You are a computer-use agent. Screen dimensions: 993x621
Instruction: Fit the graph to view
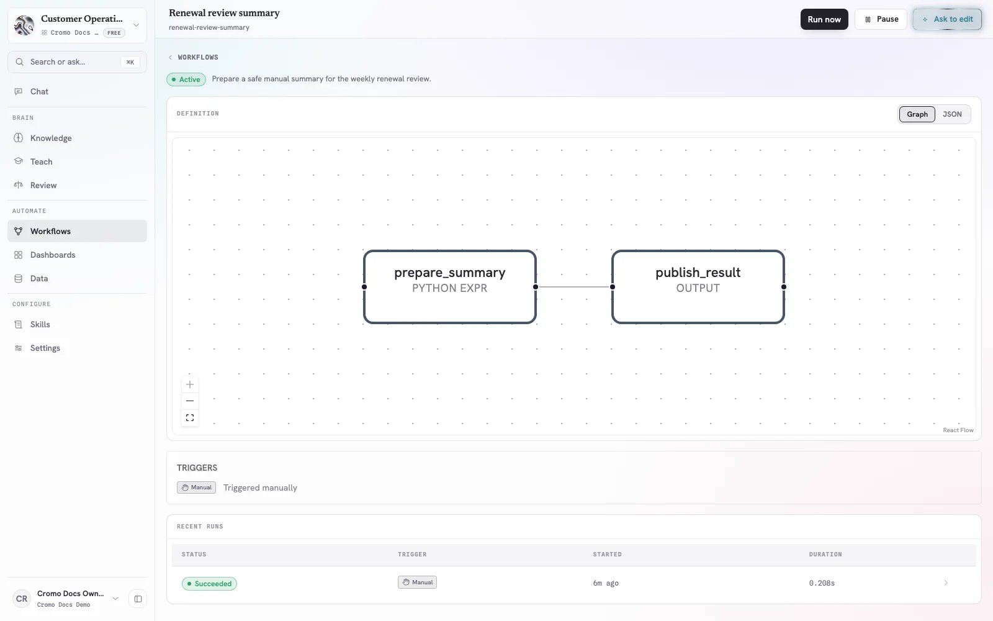pos(190,418)
